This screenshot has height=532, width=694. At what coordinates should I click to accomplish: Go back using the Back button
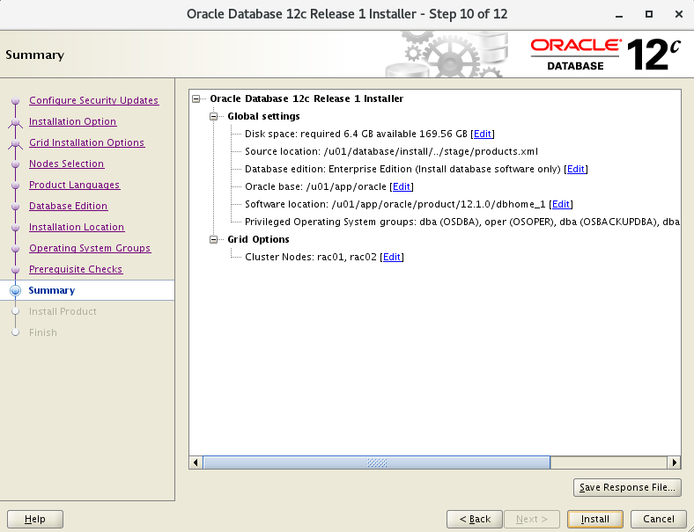point(475,519)
